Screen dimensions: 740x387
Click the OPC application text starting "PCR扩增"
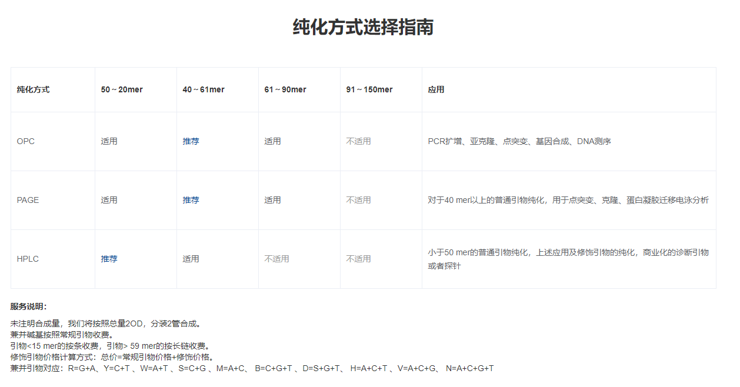519,142
